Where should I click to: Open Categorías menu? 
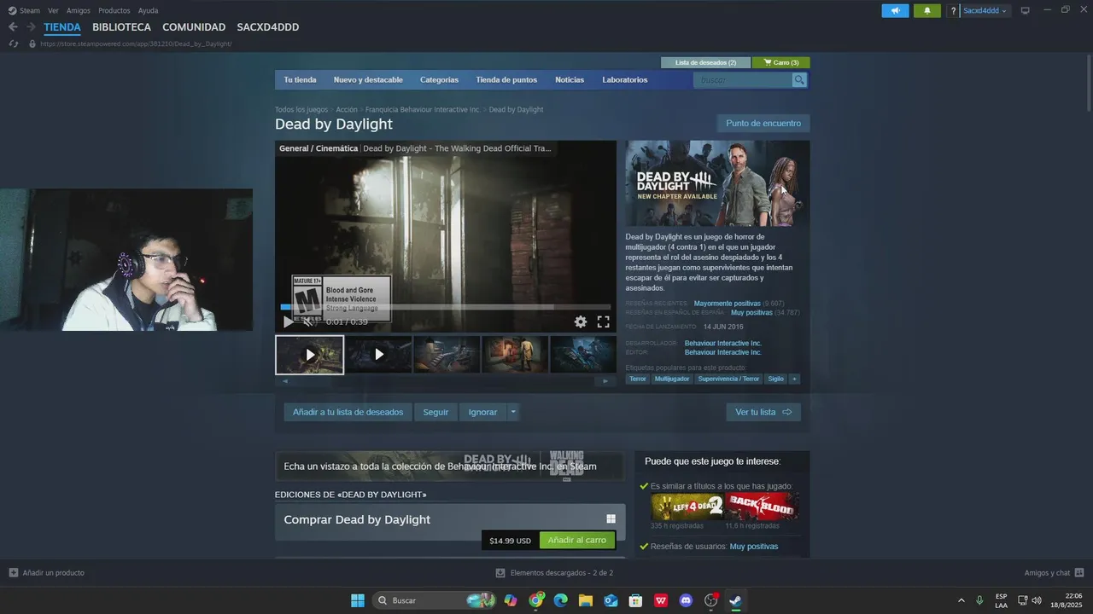coord(439,80)
